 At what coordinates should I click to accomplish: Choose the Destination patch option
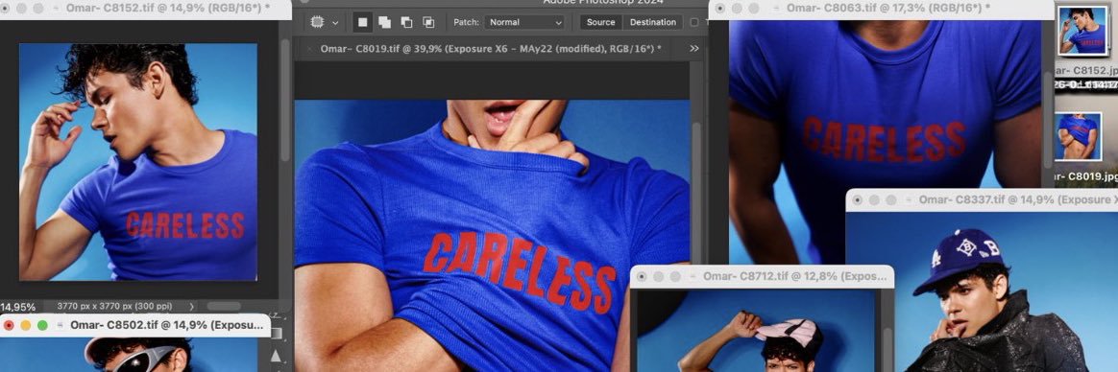[x=653, y=22]
